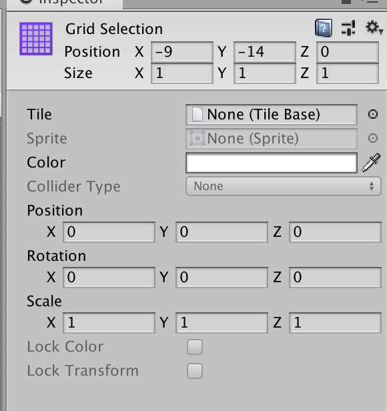Click the Scale X input field
This screenshot has height=411, width=387.
[x=109, y=323]
